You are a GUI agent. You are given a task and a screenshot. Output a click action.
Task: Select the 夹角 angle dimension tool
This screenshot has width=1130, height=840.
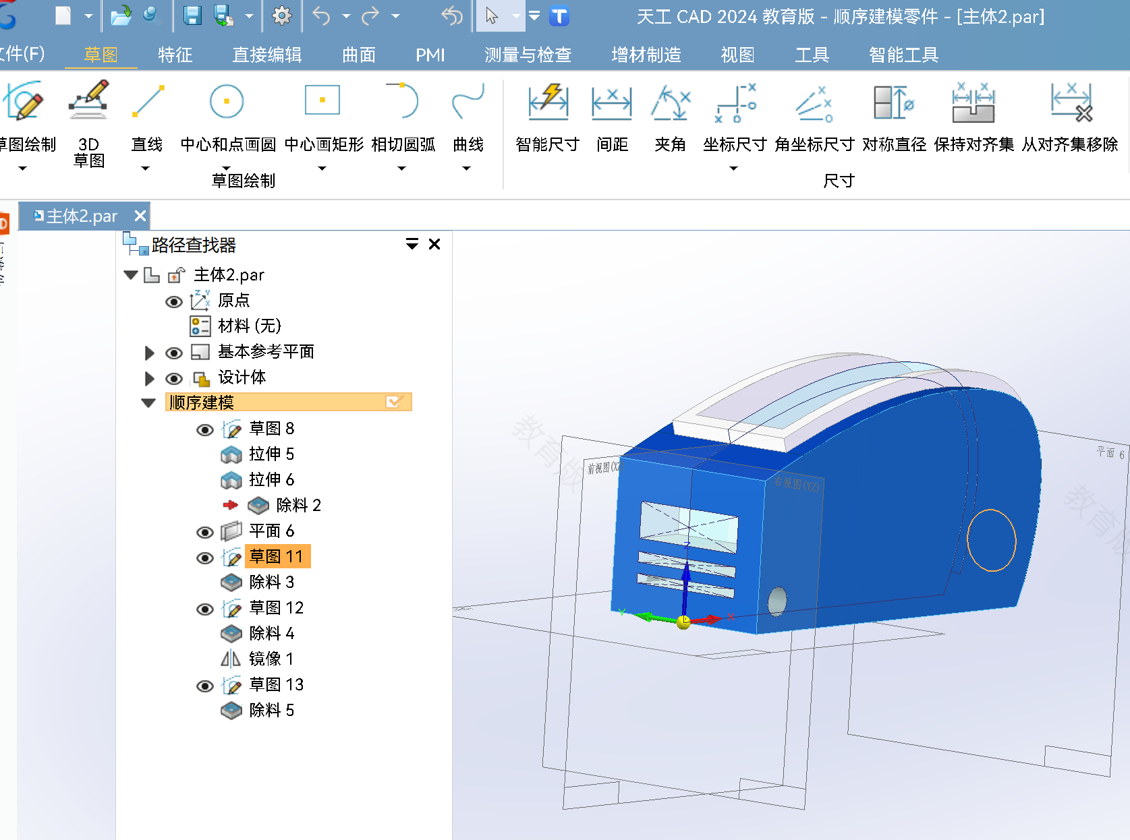(x=670, y=116)
